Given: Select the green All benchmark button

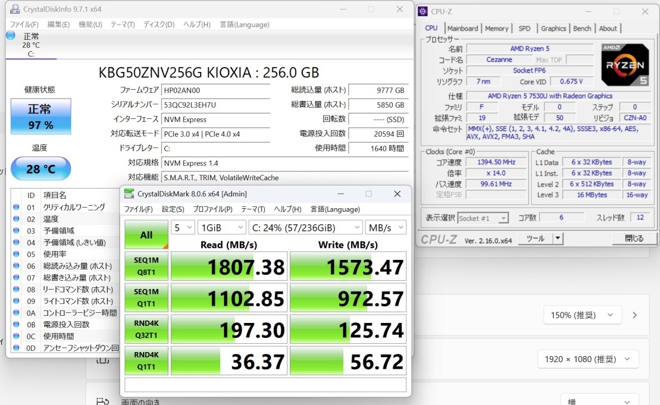Looking at the screenshot, I should pyautogui.click(x=146, y=235).
